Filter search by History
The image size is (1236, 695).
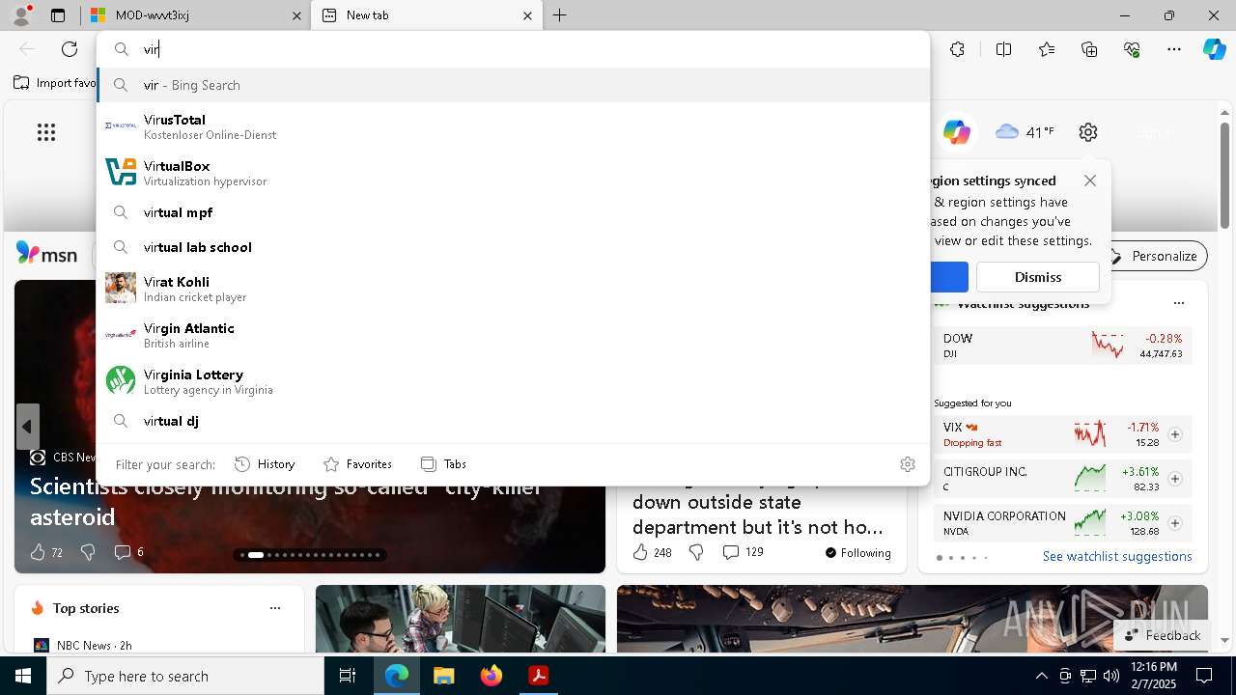pos(265,464)
